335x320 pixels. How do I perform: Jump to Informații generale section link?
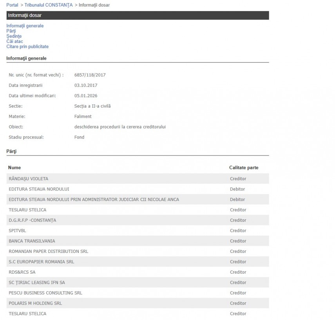pos(25,26)
